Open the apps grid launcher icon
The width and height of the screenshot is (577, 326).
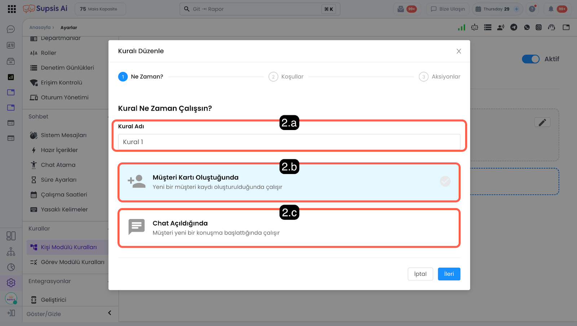(12, 9)
